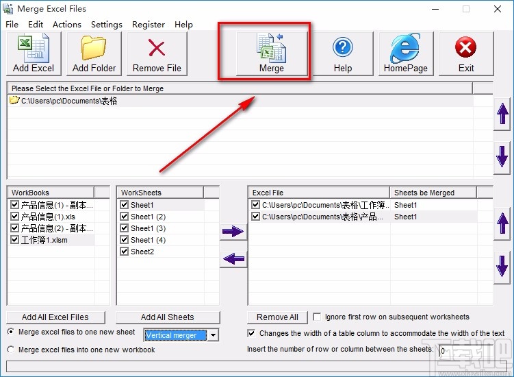Click WorkBooks column header
514x377 pixels.
51,193
